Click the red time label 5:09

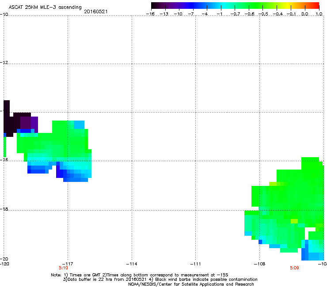tap(294, 268)
